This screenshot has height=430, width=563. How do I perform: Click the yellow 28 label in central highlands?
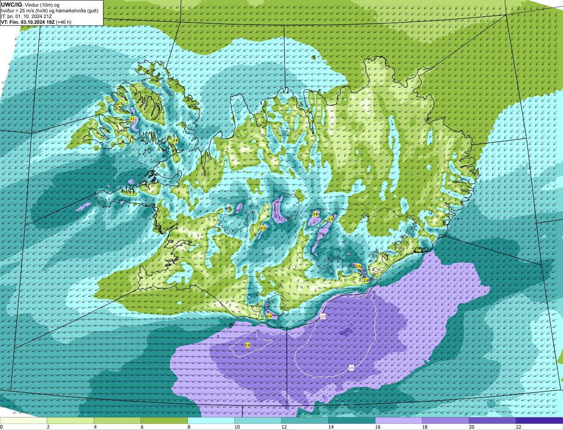point(315,214)
